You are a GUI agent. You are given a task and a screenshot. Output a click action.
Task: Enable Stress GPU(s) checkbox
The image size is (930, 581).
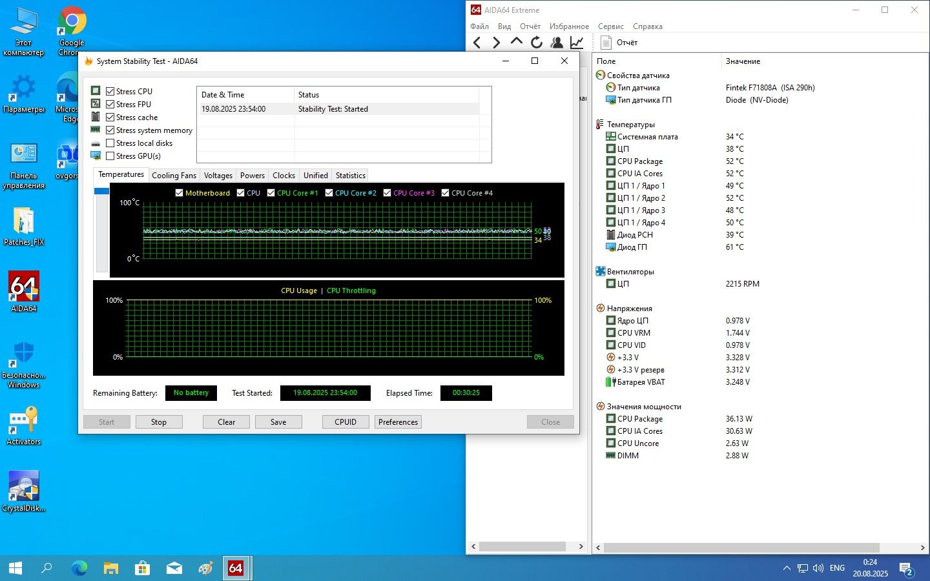tap(110, 156)
